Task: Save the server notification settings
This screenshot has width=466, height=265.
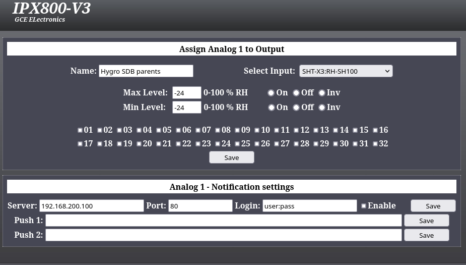Action: (433, 206)
